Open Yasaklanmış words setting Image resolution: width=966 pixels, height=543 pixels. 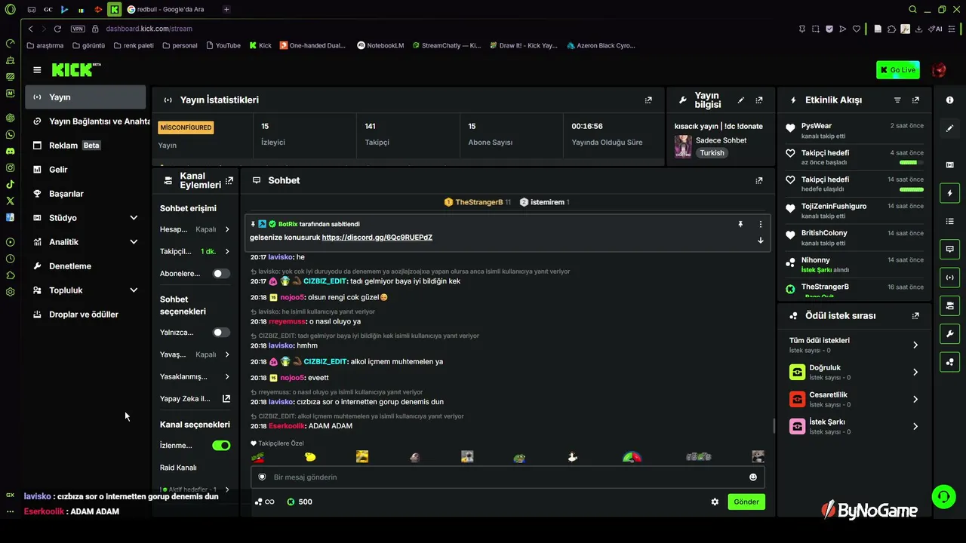(x=195, y=376)
